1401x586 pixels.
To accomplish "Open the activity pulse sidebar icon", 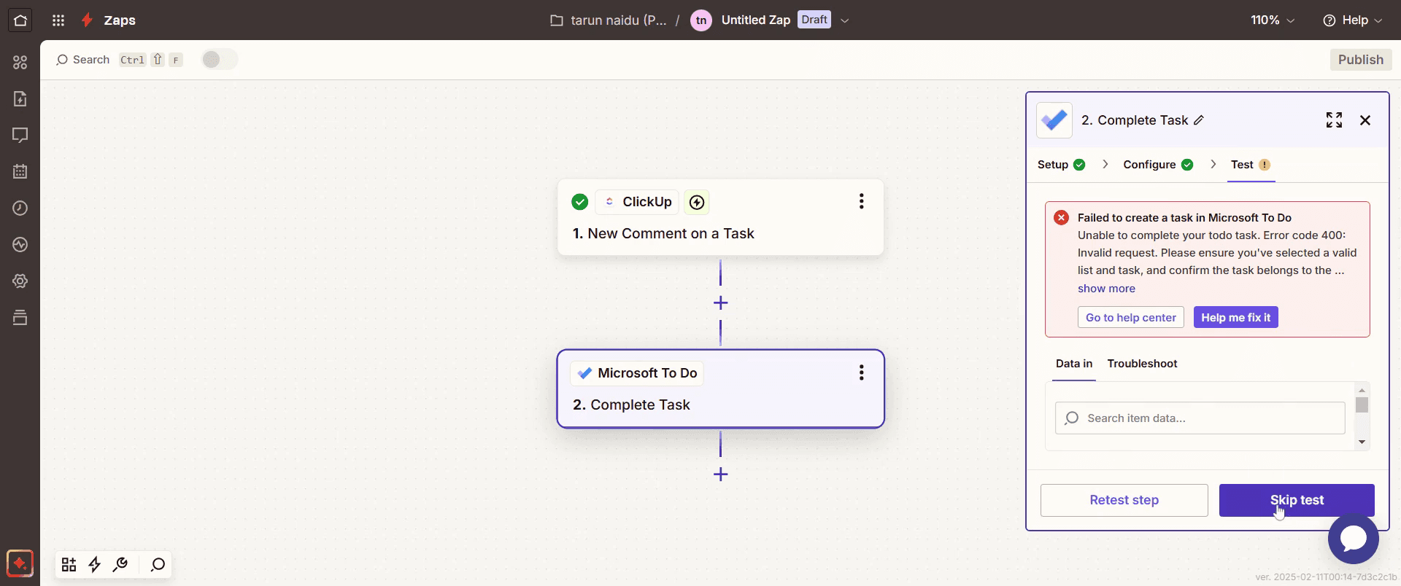I will 20,244.
